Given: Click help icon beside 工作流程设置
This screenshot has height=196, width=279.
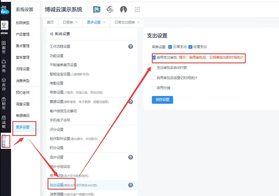Looking at the screenshot, I should 131,46.
